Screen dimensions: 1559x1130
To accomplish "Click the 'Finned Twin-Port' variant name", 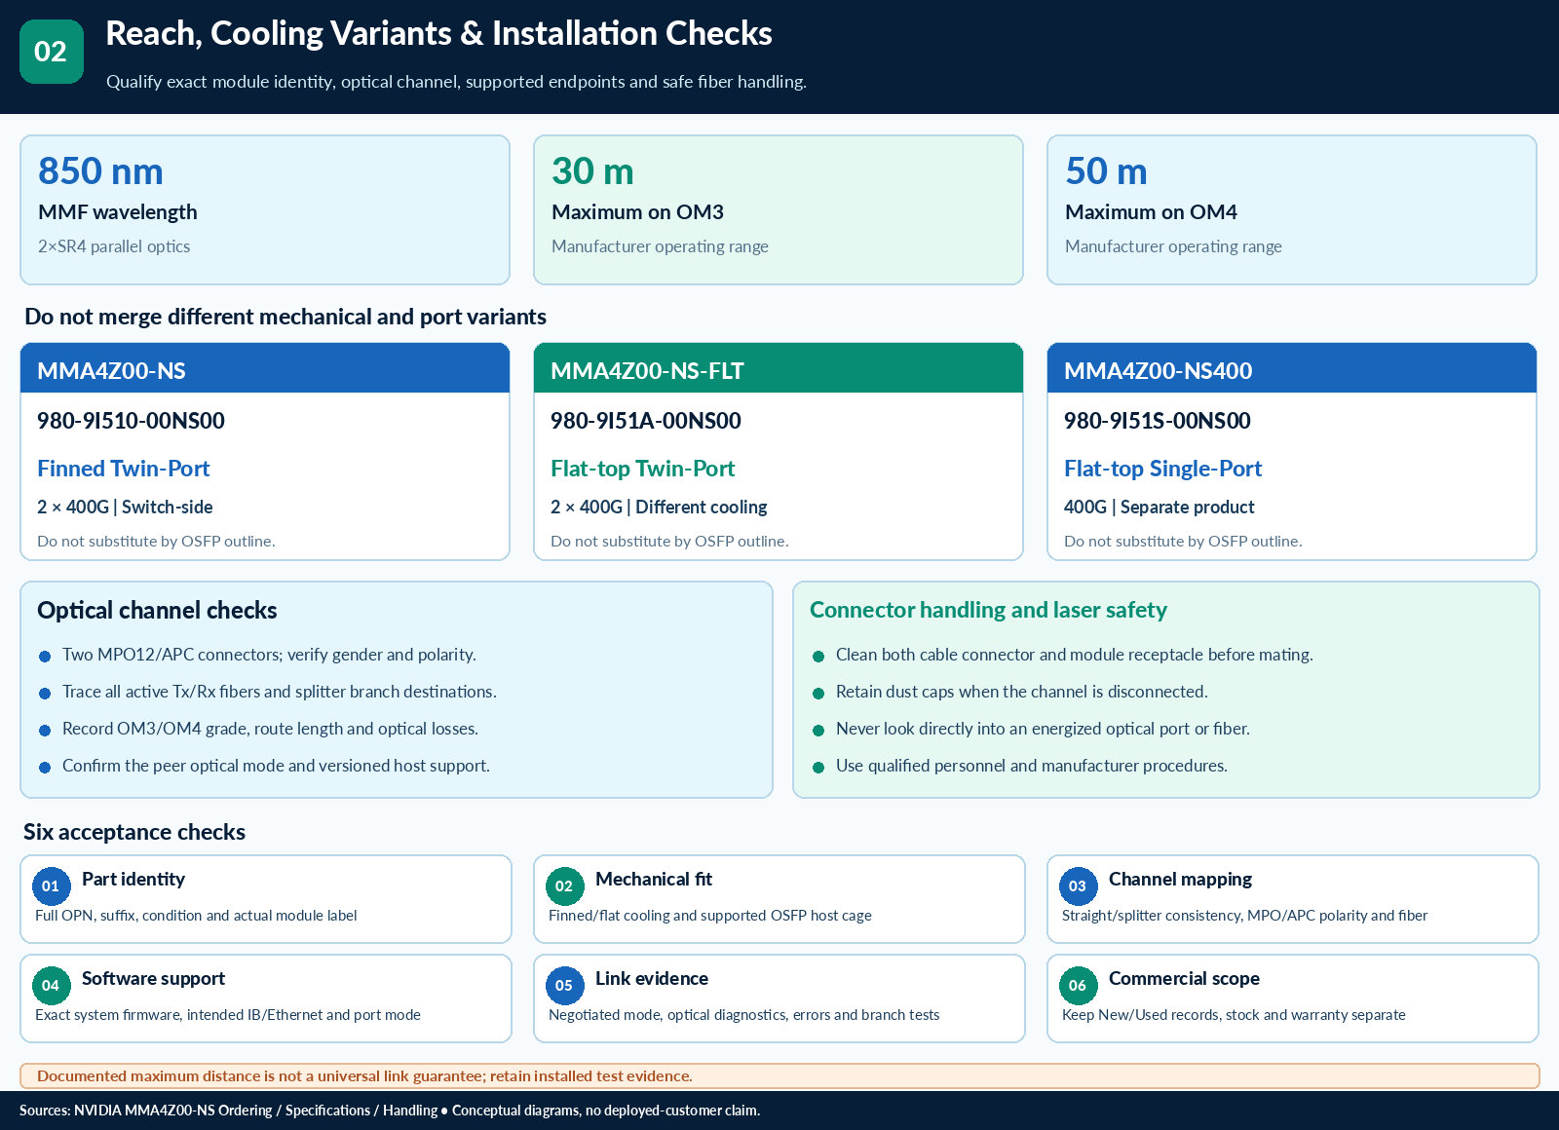I will point(124,469).
